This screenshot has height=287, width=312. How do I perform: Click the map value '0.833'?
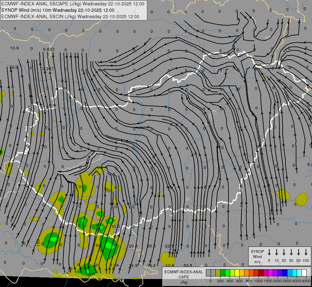(x=49, y=49)
